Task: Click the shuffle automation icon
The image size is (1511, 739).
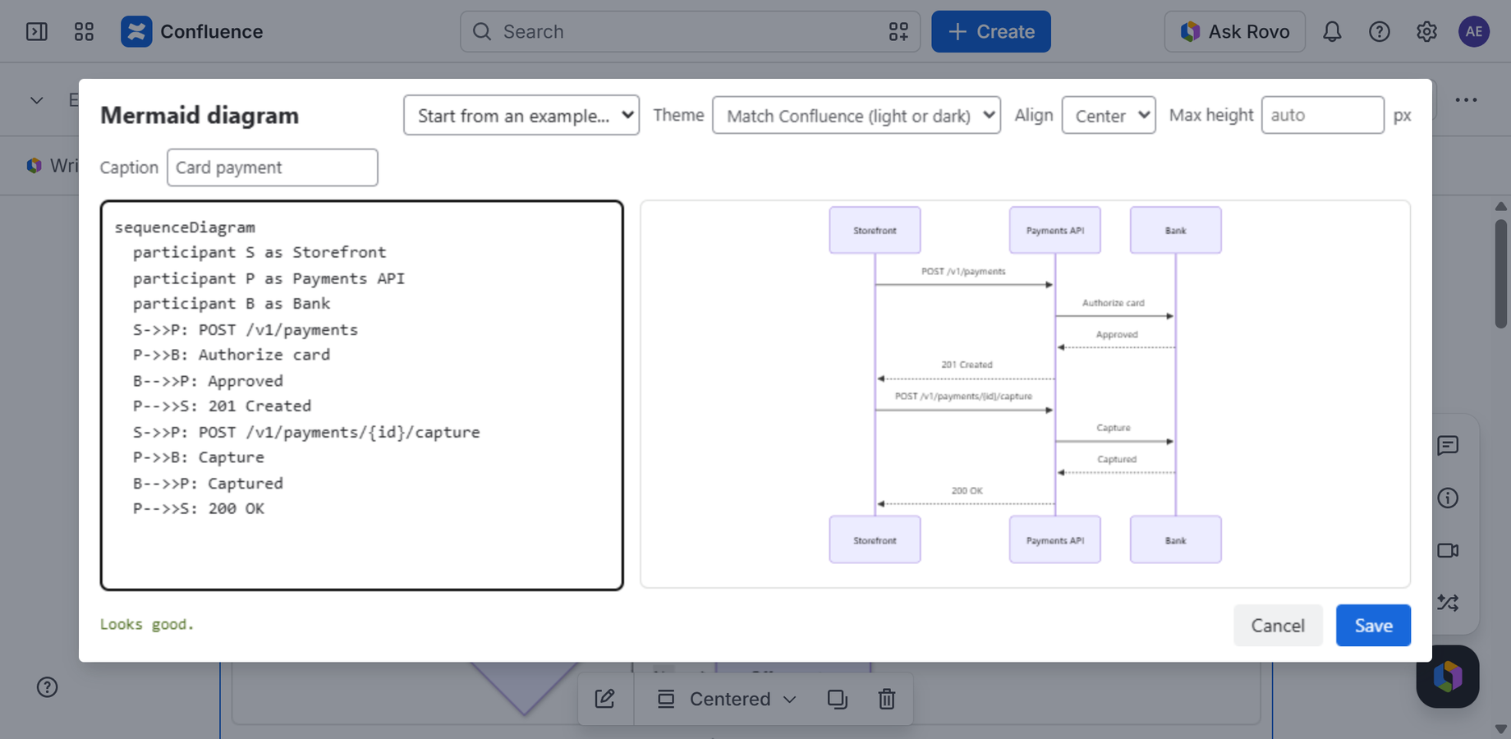Action: pos(1448,603)
